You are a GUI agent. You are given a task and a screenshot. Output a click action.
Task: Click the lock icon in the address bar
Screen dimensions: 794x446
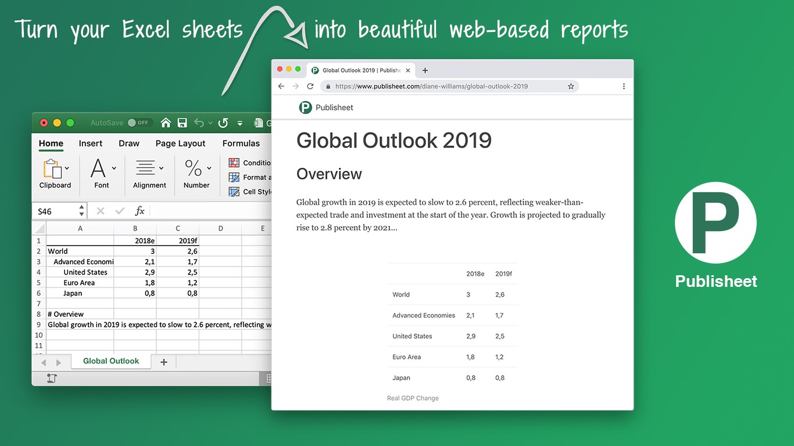(328, 86)
